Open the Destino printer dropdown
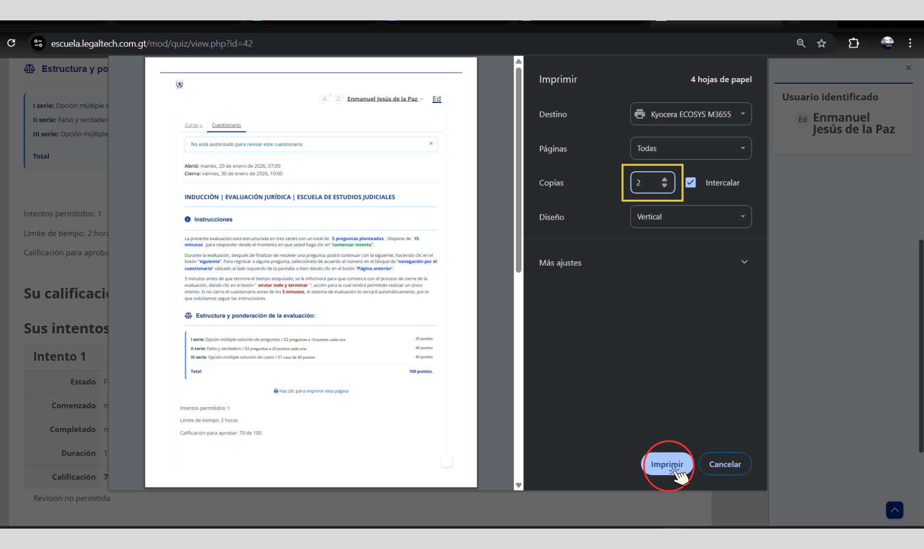Viewport: 924px width, 549px height. (x=691, y=114)
